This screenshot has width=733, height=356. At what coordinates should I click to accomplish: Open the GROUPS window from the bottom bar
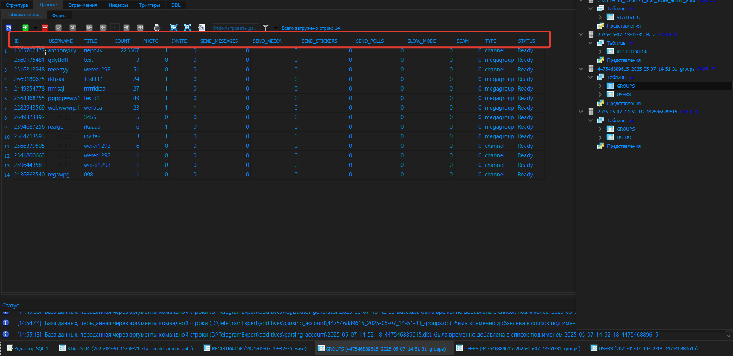tap(384, 348)
